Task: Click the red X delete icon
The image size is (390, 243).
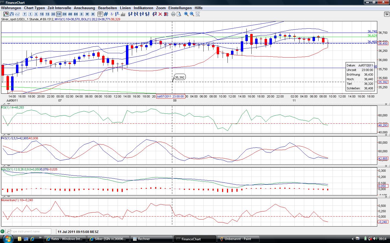Action: tap(160, 14)
